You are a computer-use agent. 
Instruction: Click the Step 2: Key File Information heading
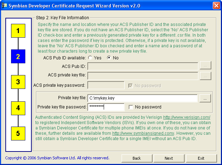pyautogui.click(x=62, y=18)
